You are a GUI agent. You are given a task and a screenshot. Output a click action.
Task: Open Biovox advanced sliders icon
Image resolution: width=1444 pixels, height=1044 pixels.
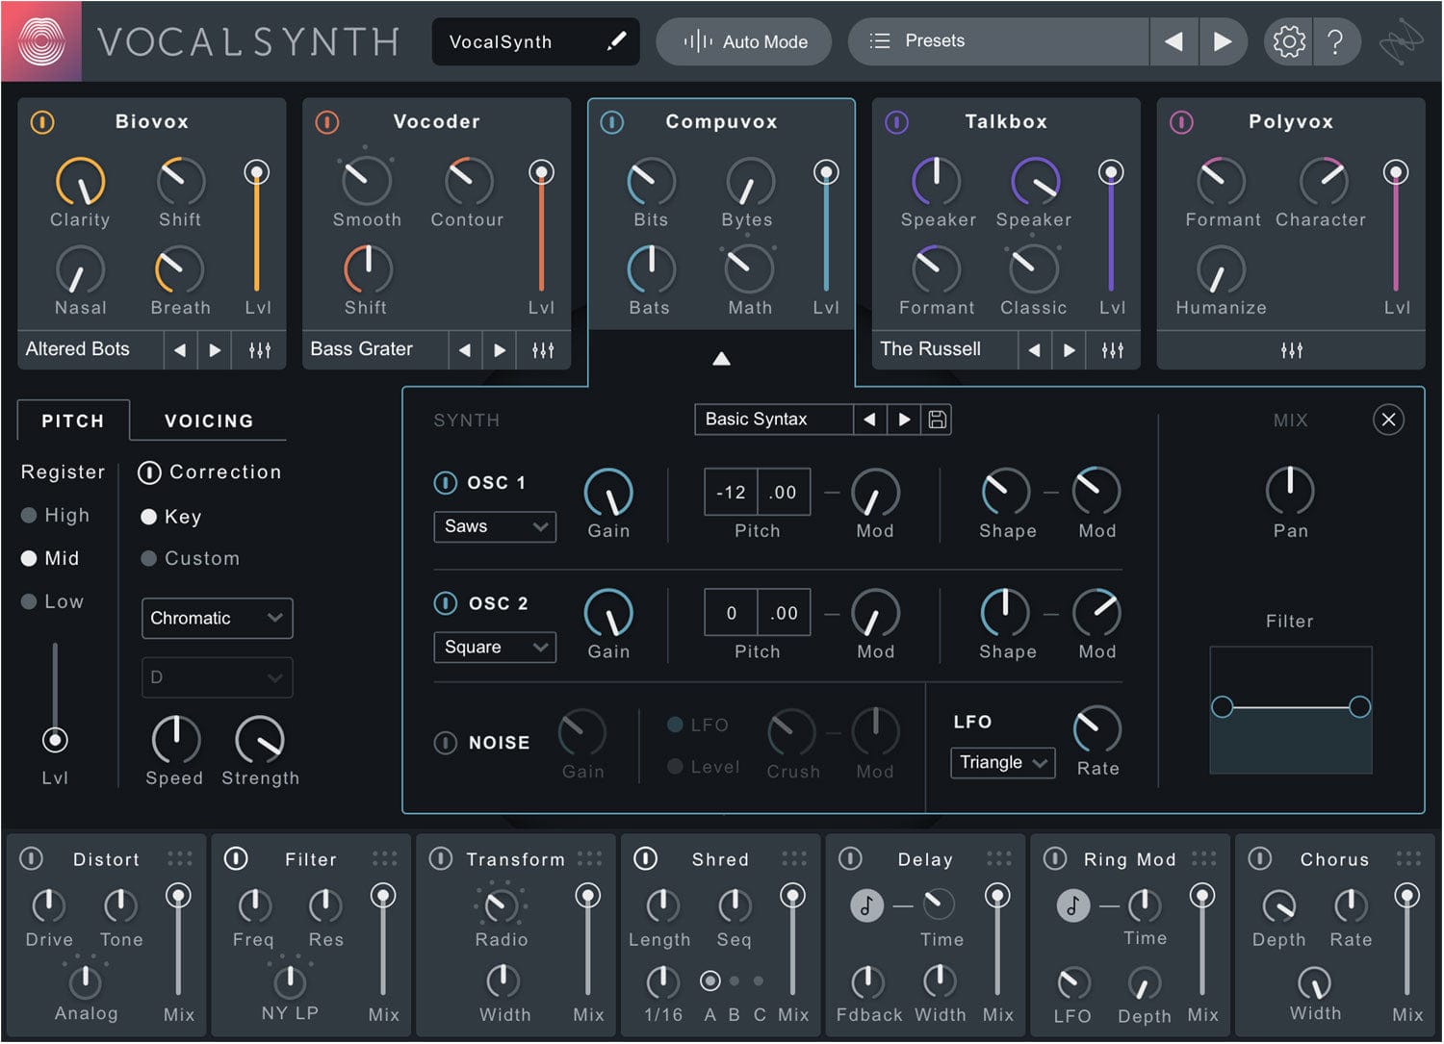[x=260, y=350]
